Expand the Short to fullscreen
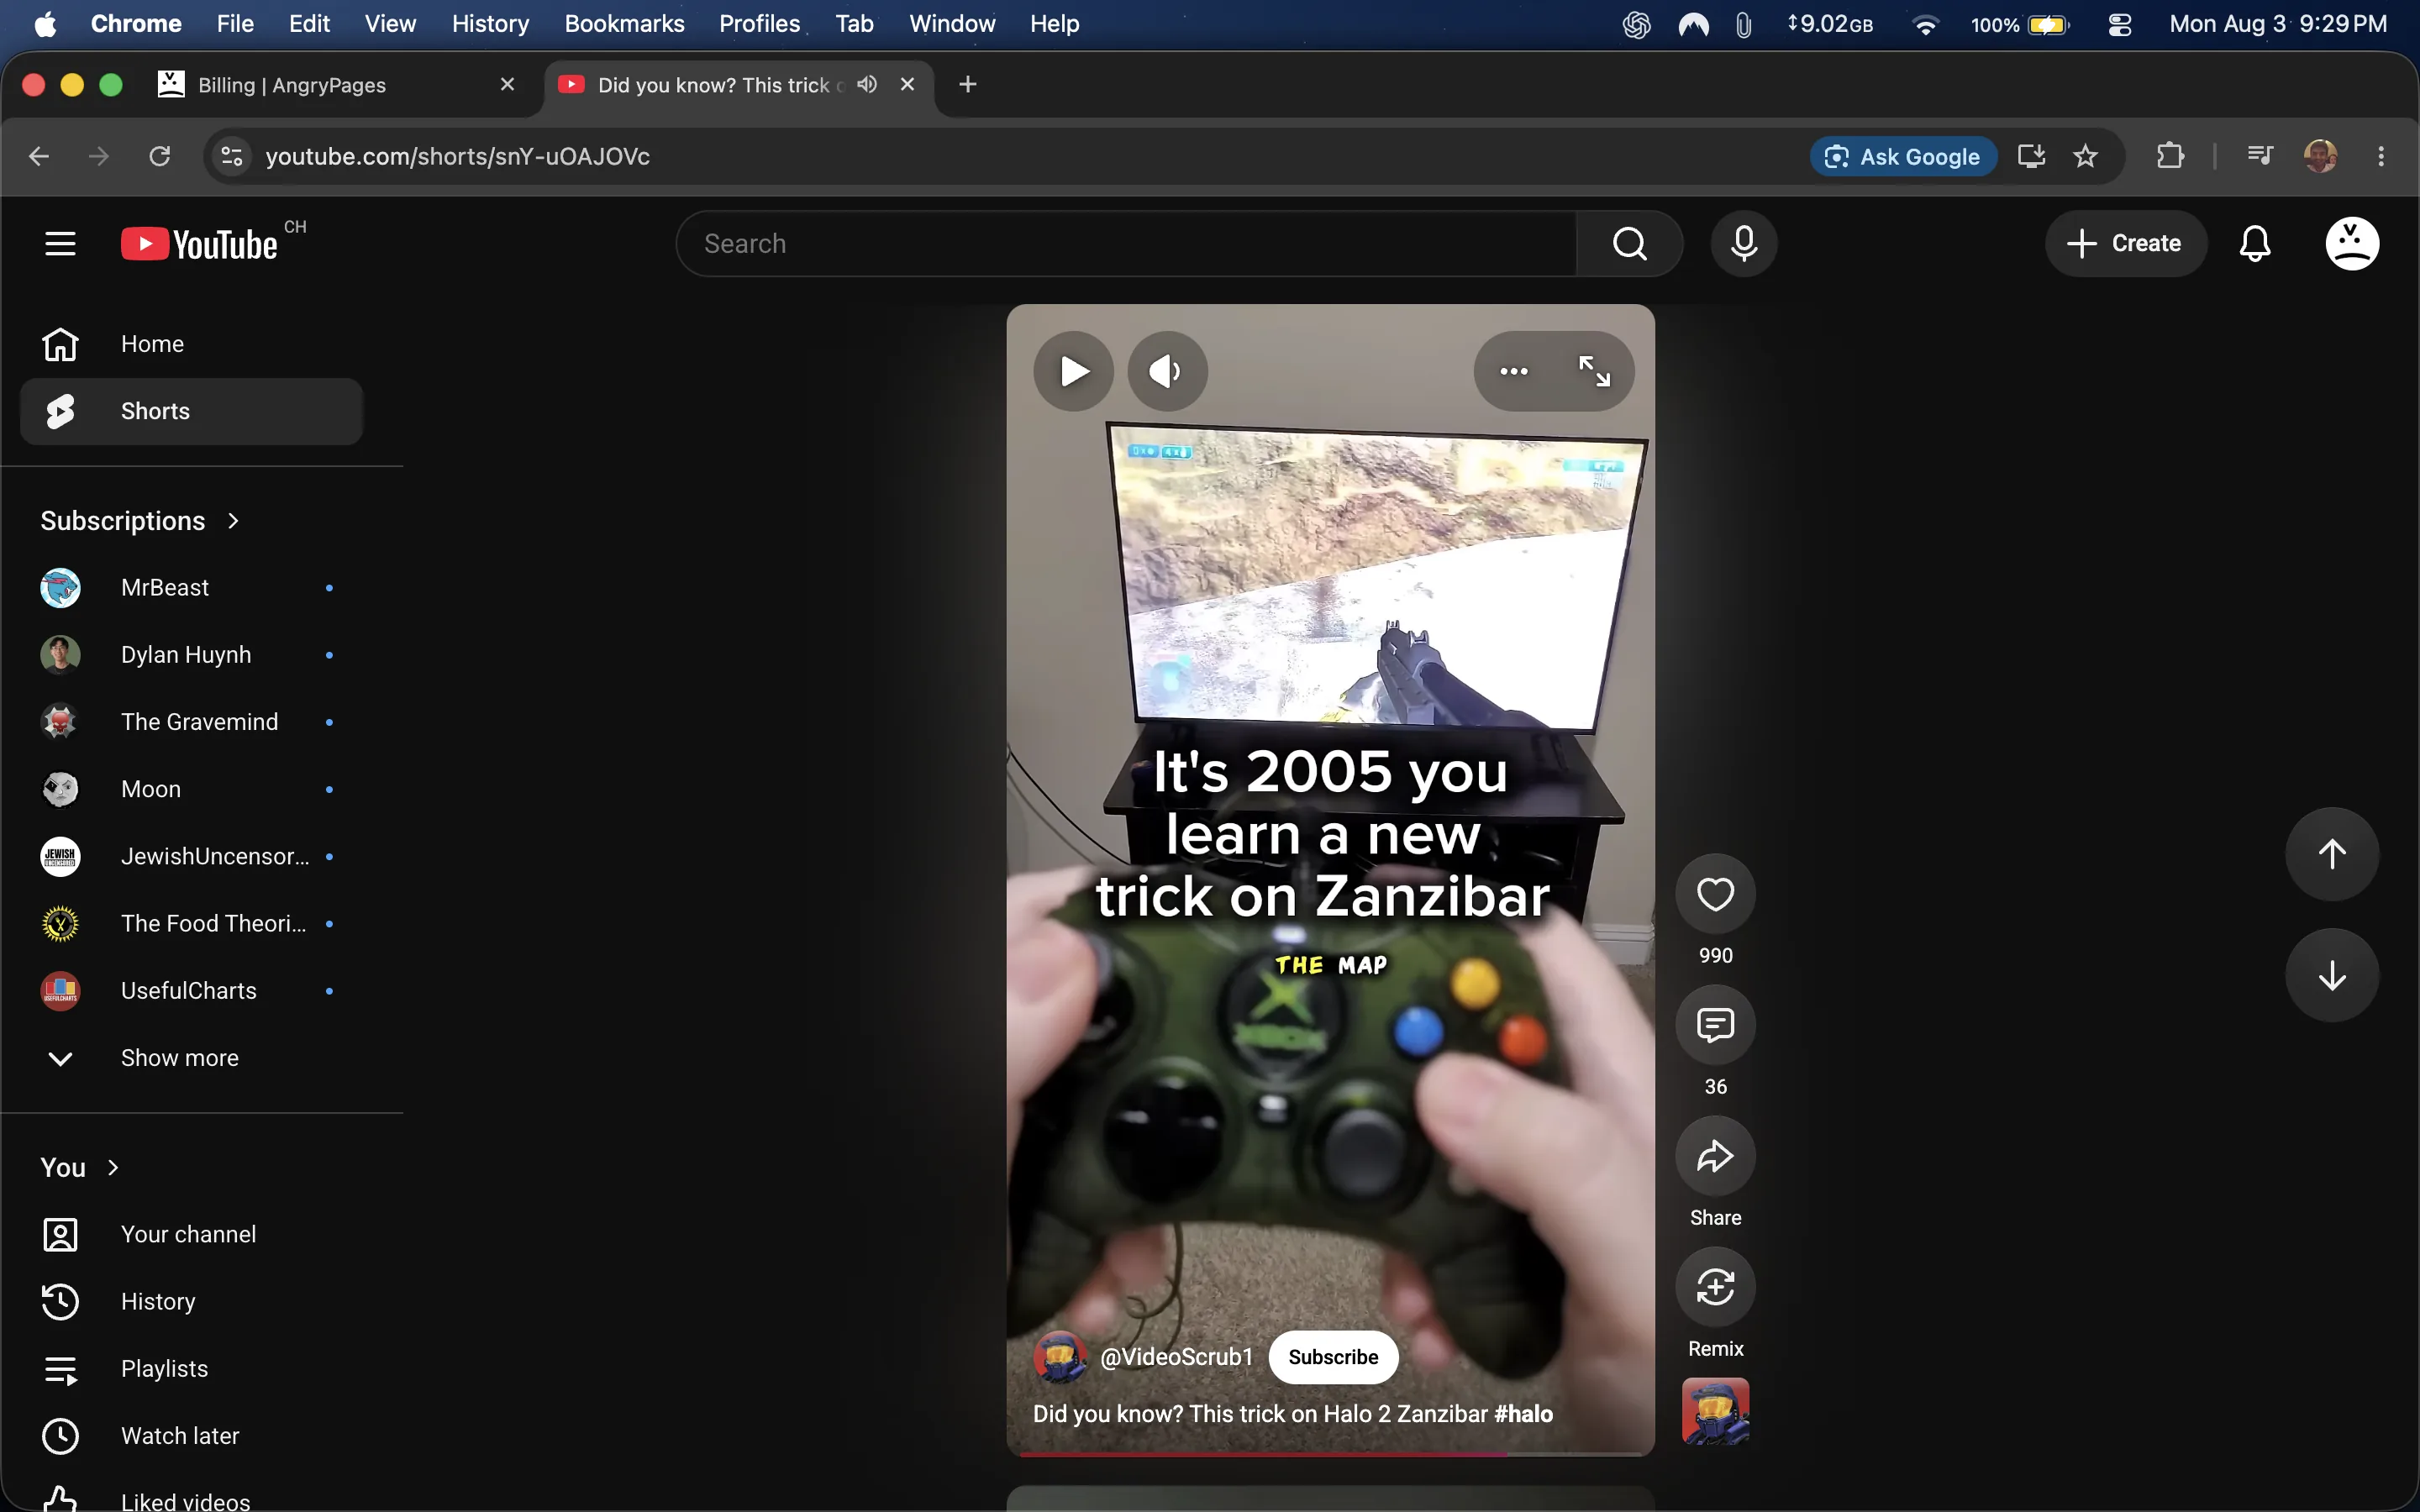 click(x=1594, y=371)
